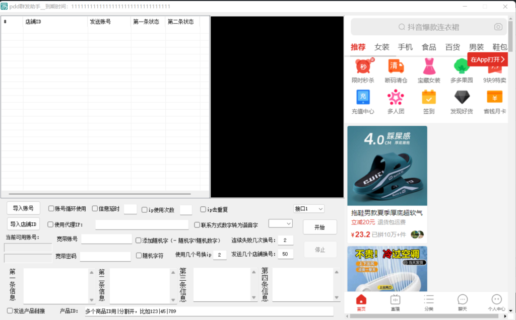Image resolution: width=516 pixels, height=320 pixels.
Task: Toggle the 使用代理IP checkbox
Action: tap(50, 224)
